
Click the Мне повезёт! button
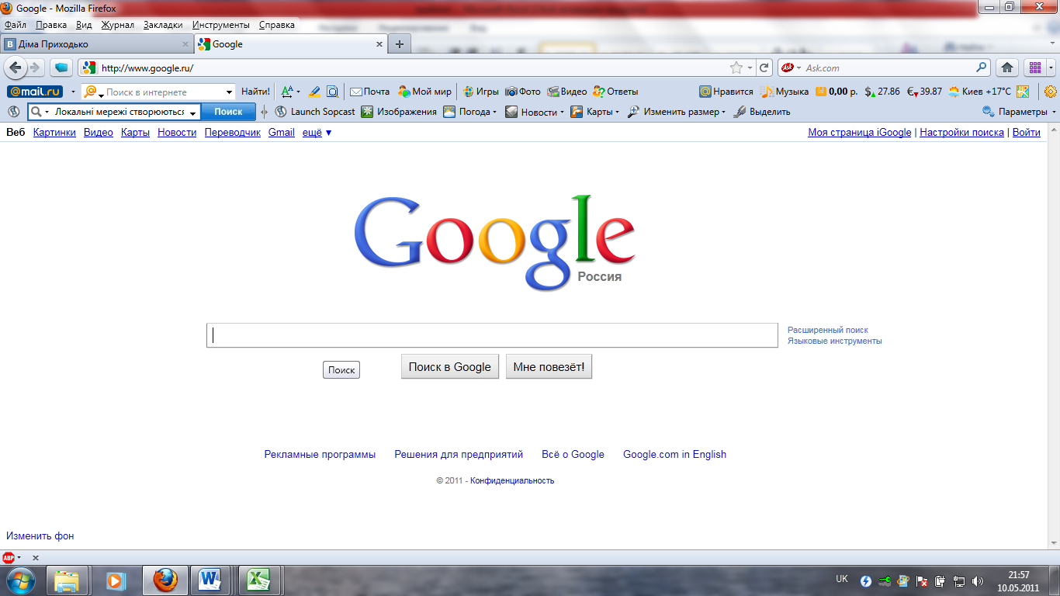[x=549, y=367]
